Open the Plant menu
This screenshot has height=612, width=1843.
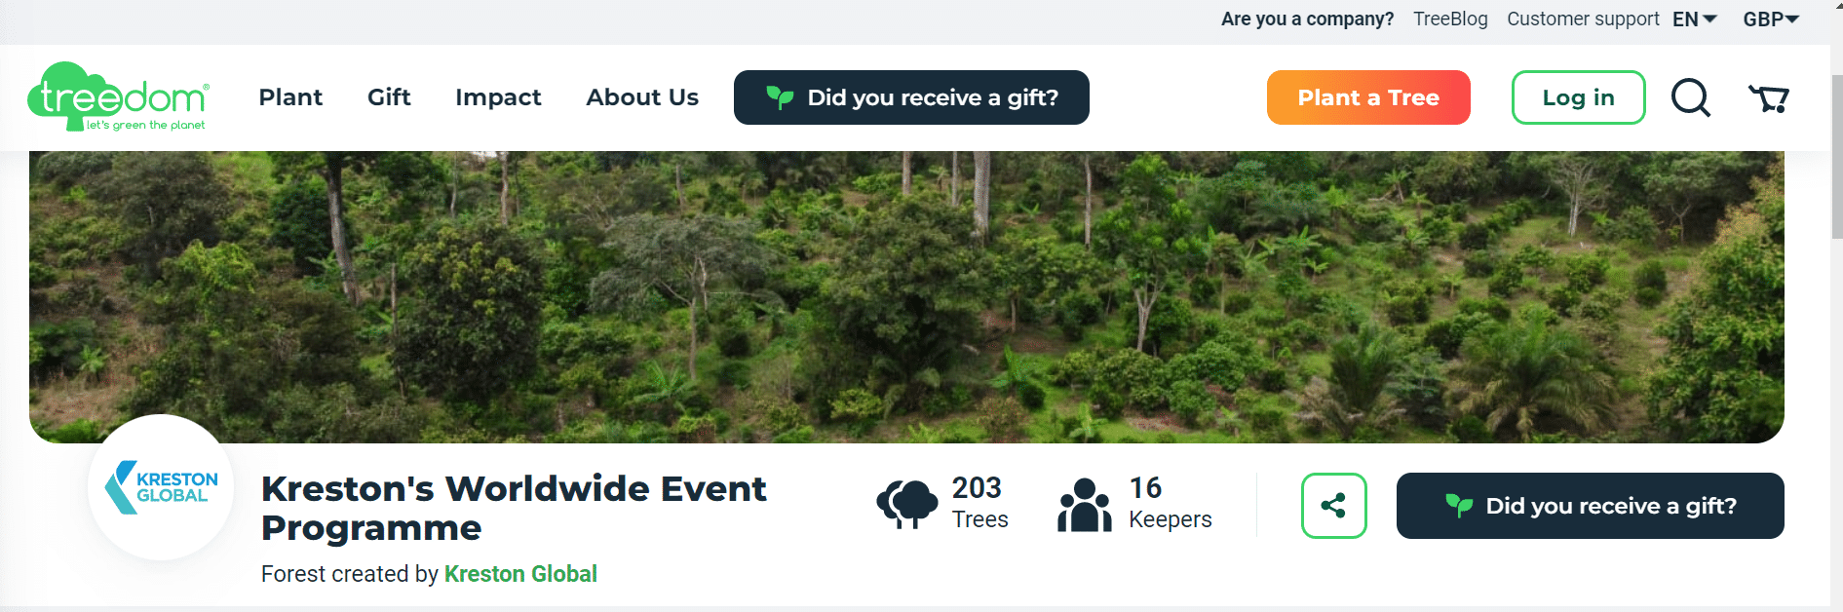(290, 97)
